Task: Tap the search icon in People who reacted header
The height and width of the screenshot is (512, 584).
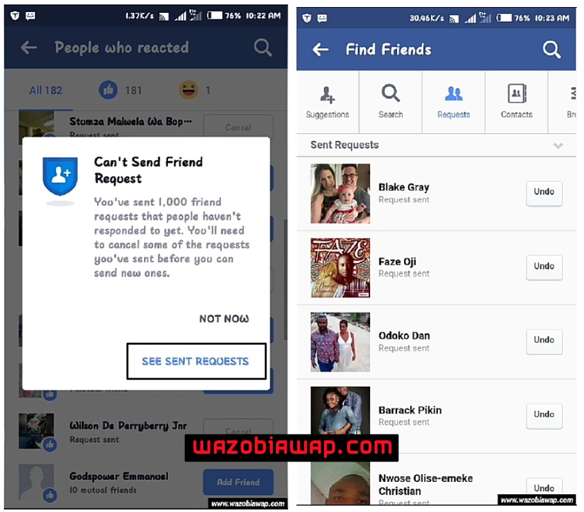Action: coord(263,47)
